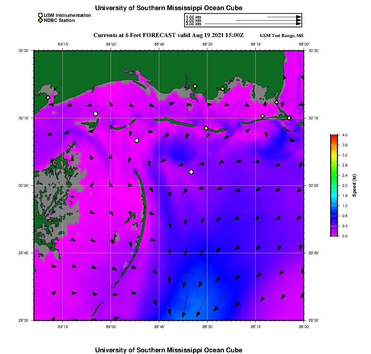
Task: Click the 30°15' latitude label on left axis
Action: pyautogui.click(x=25, y=118)
